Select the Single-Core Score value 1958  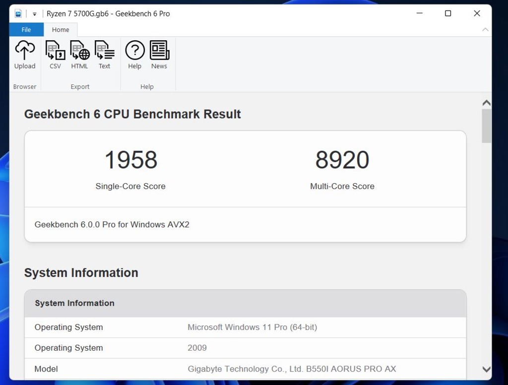click(130, 160)
